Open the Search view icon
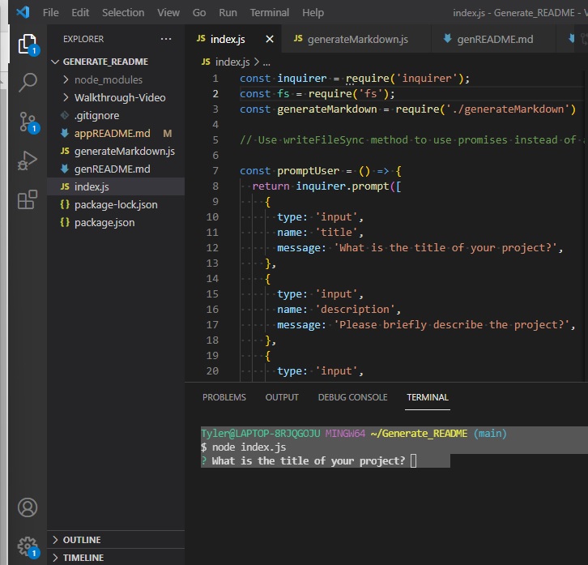588x565 pixels. (x=28, y=82)
